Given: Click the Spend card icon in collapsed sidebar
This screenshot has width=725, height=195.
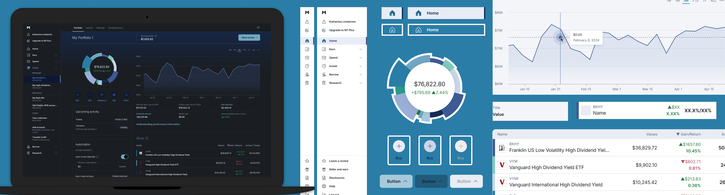Looking at the screenshot, I should click(307, 58).
